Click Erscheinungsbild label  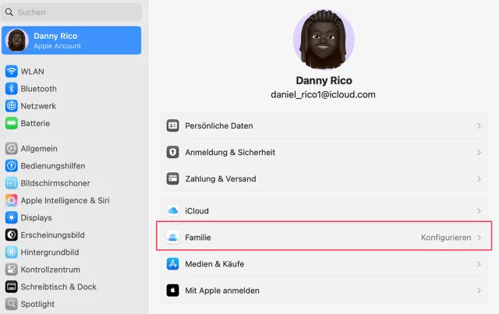52,235
